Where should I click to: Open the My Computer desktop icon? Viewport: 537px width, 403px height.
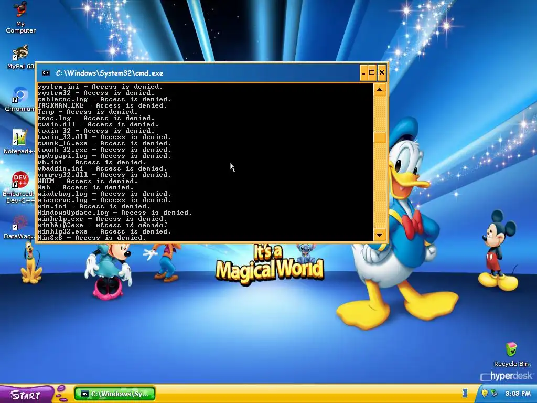[20, 17]
